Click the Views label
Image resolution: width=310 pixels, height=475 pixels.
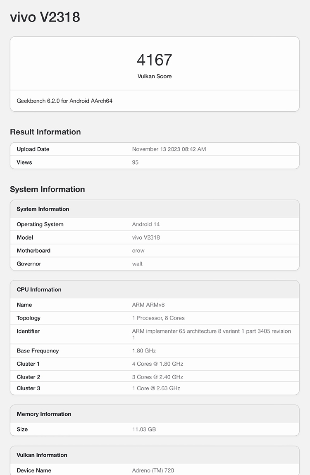tap(24, 162)
